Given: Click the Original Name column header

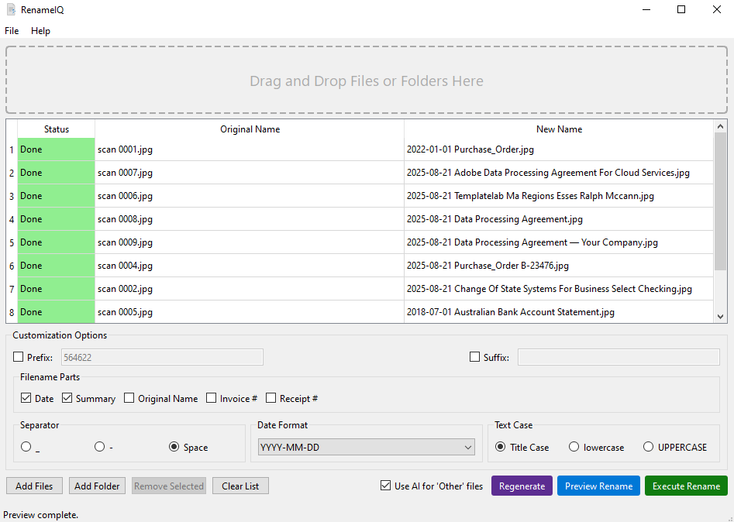Looking at the screenshot, I should 250,129.
